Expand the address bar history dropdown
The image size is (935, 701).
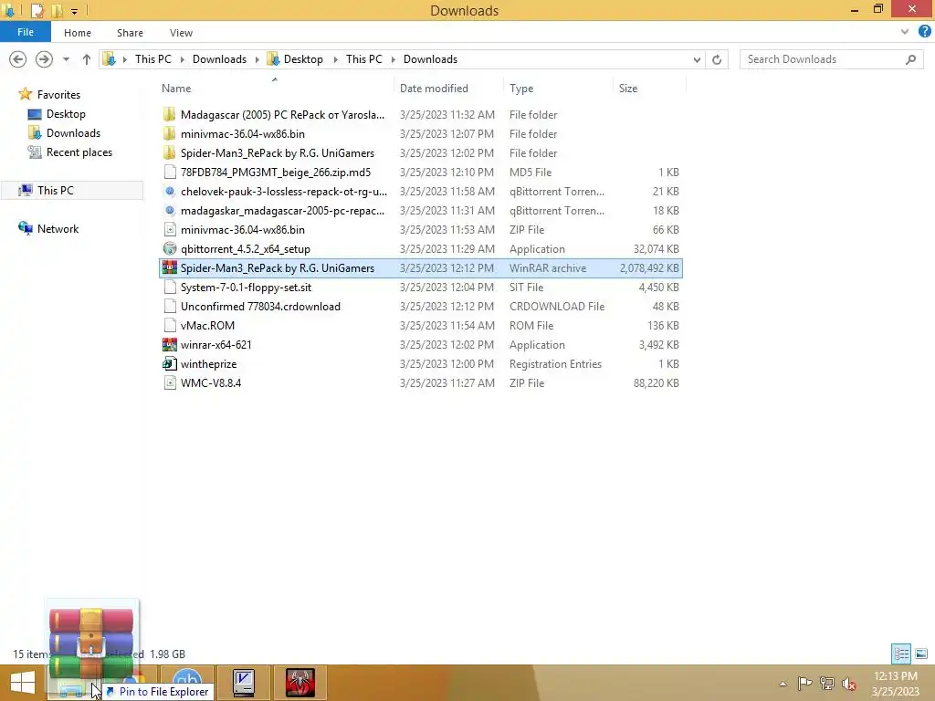697,59
